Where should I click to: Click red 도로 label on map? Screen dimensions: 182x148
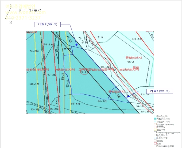(x=136, y=67)
